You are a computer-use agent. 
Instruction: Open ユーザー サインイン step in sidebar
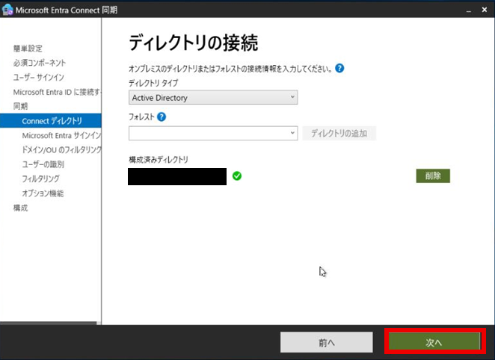coord(38,78)
